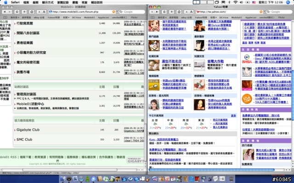Click the 省電大作戰 headline on Yahoo

pos(215,61)
